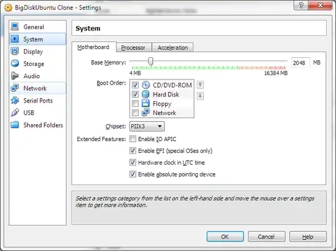This screenshot has width=336, height=251.
Task: Select Serial Ports in the settings list
Action: [x=38, y=101]
